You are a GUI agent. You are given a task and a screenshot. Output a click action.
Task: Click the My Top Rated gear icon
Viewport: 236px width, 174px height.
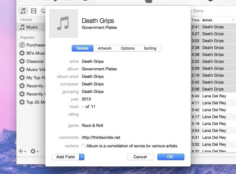pyautogui.click(x=22, y=78)
